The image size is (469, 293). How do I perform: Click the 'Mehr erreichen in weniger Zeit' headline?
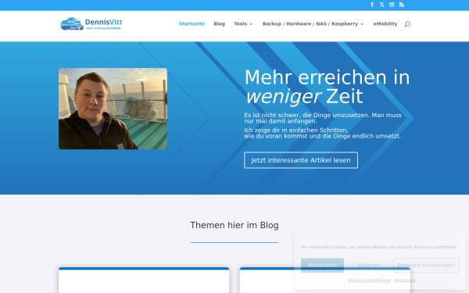327,87
